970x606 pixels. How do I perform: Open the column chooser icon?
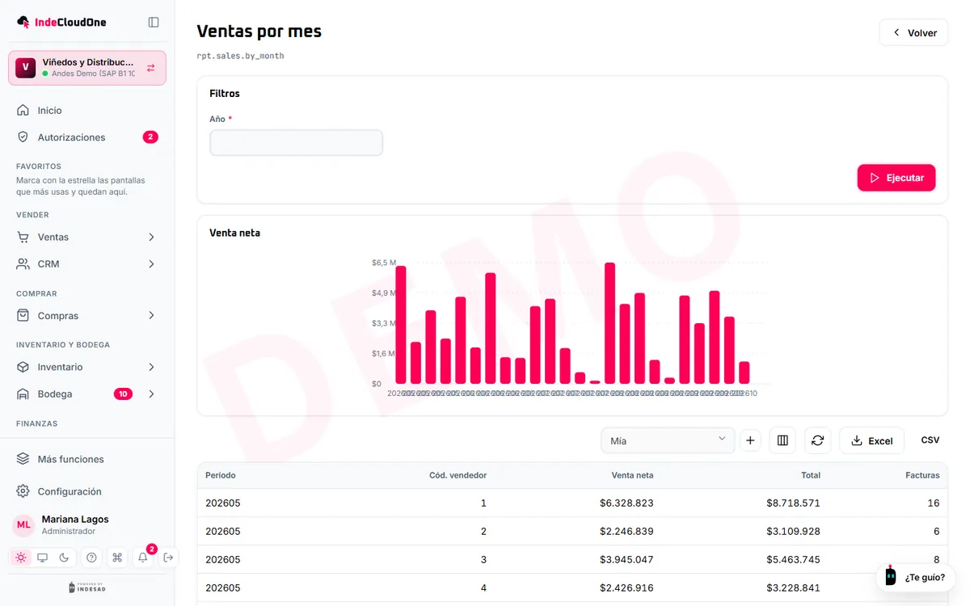pyautogui.click(x=782, y=440)
